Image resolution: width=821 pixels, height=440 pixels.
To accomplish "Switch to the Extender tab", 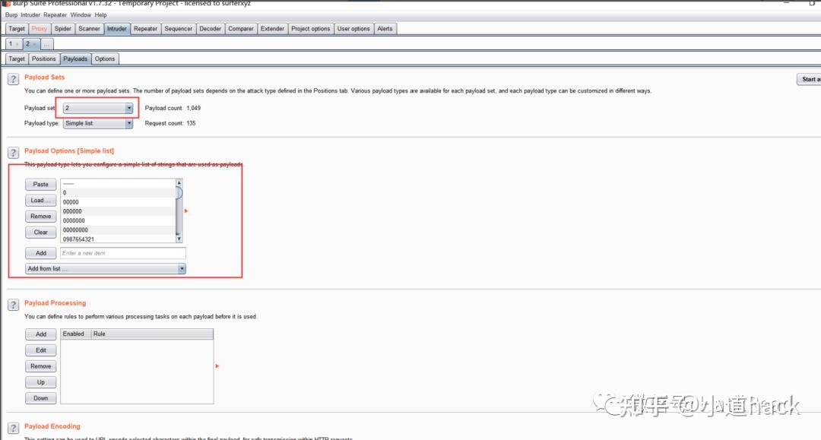I will 272,29.
